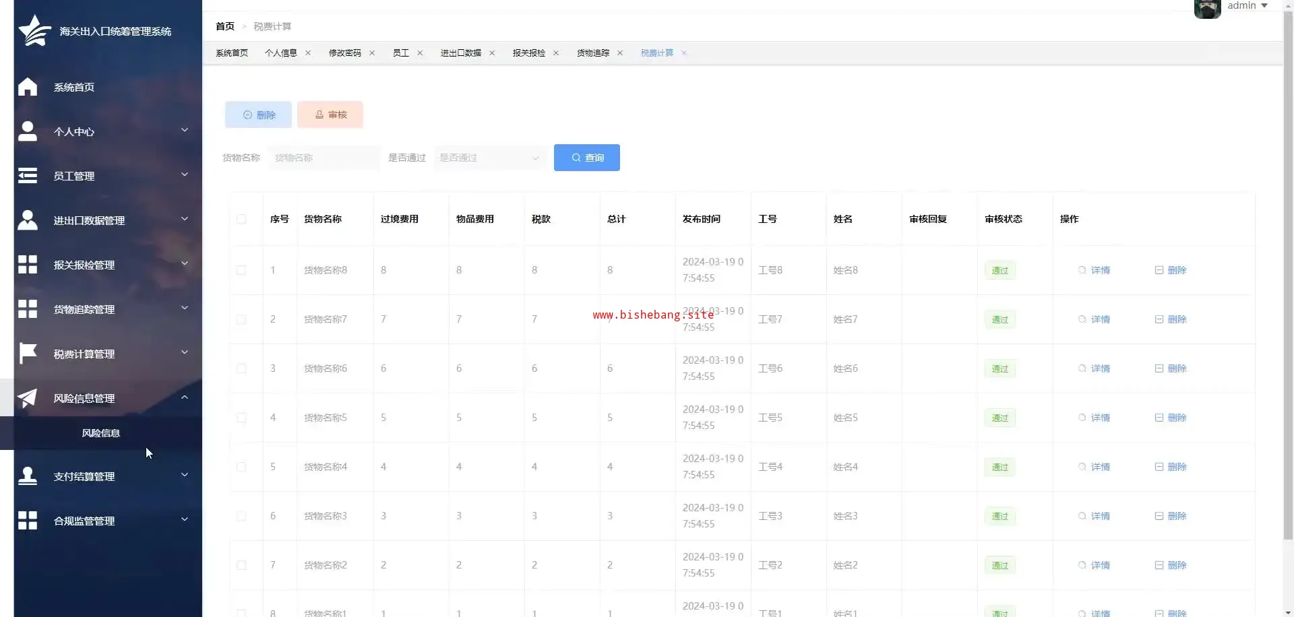The height and width of the screenshot is (617, 1294).
Task: Open the 是否通过 dropdown filter
Action: pos(490,158)
